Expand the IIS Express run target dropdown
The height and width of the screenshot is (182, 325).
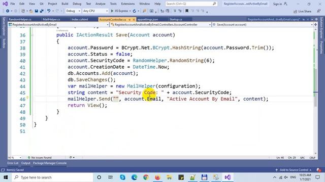[x=130, y=11]
